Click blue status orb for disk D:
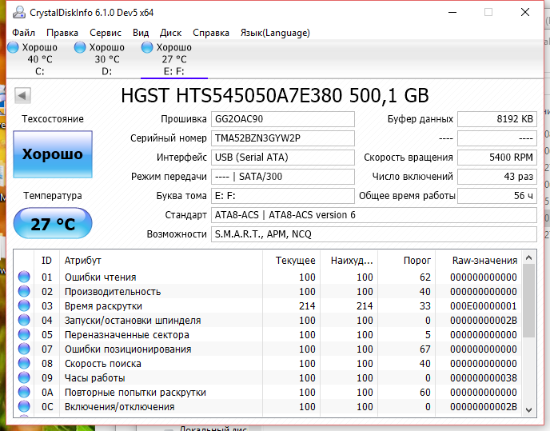 tap(80, 47)
